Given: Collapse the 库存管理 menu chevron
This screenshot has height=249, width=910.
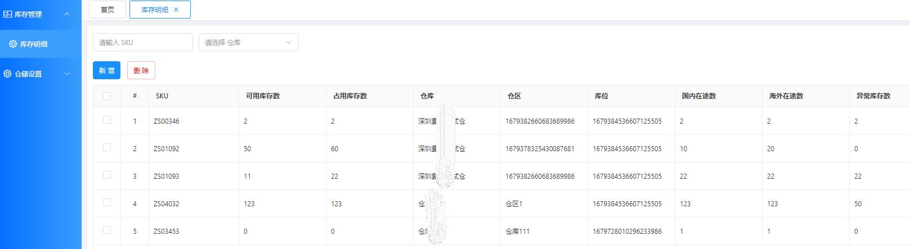Looking at the screenshot, I should 67,14.
